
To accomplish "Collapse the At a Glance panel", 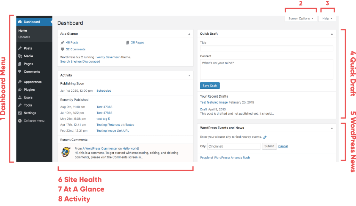I will pos(189,34).
